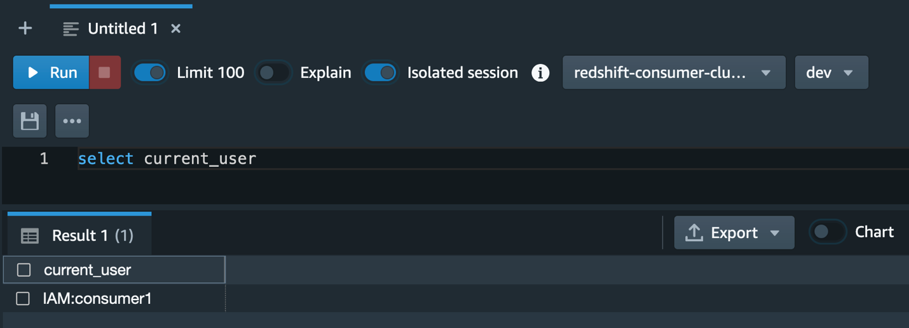Click into the SQL editor line

click(x=493, y=159)
